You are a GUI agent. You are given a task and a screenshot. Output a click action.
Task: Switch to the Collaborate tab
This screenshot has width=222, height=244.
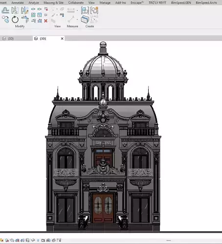76,3
